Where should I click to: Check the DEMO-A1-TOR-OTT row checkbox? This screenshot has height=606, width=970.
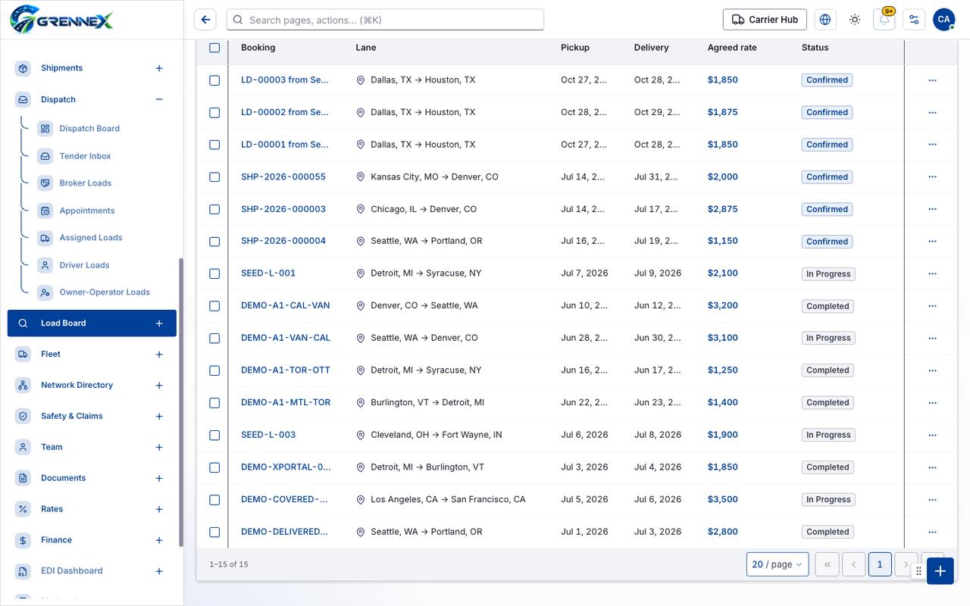pos(214,370)
